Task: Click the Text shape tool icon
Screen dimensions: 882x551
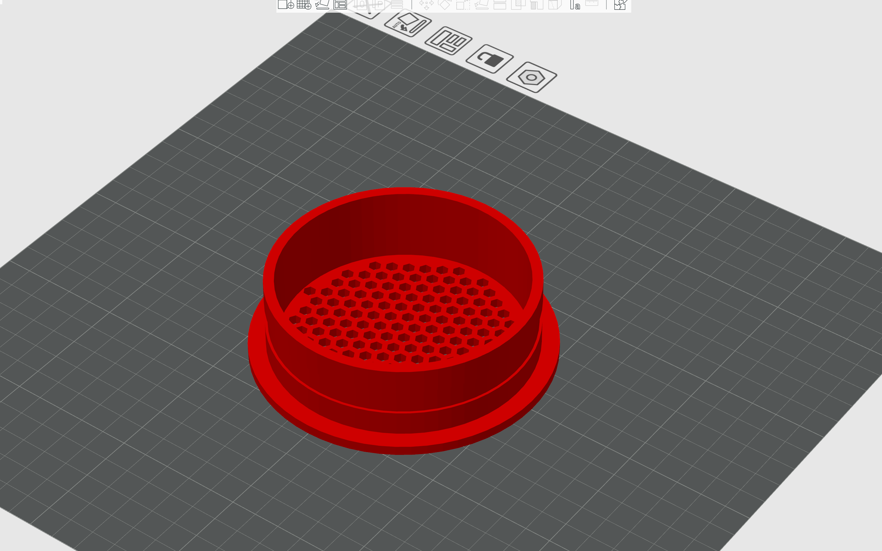Action: [575, 5]
